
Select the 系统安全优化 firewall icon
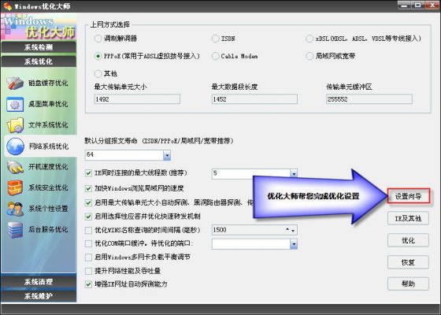pyautogui.click(x=15, y=187)
